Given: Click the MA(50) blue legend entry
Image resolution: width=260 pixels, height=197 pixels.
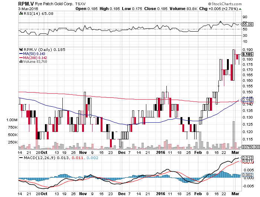Looking at the screenshot, I should [30, 53].
